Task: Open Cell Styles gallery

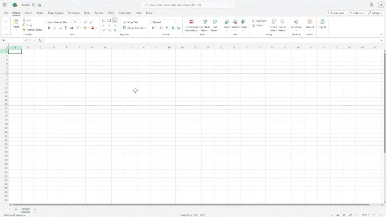Action: tap(215, 25)
